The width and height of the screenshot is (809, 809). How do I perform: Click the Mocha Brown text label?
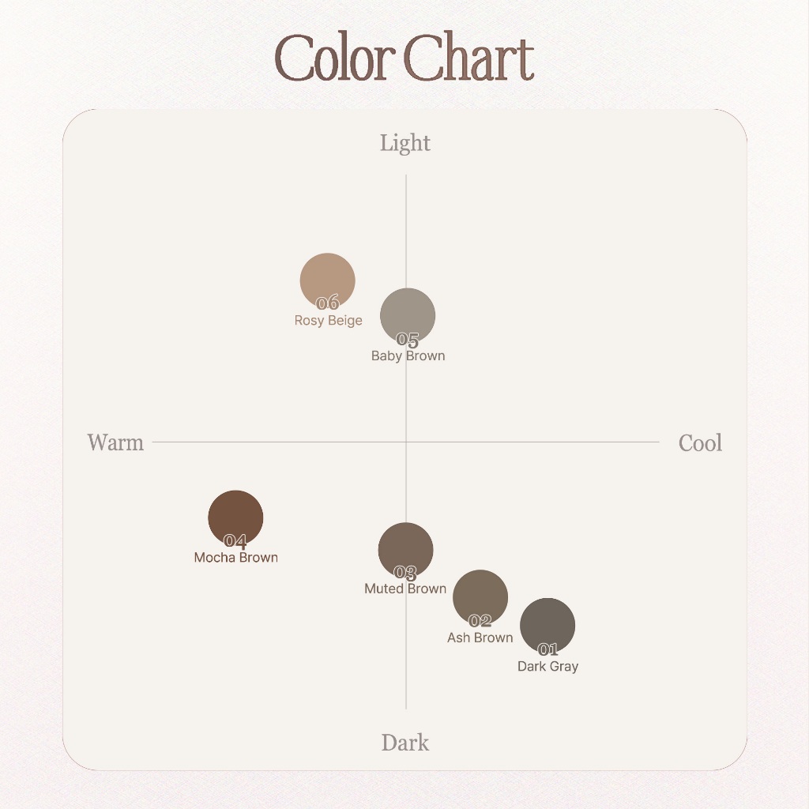pyautogui.click(x=235, y=557)
